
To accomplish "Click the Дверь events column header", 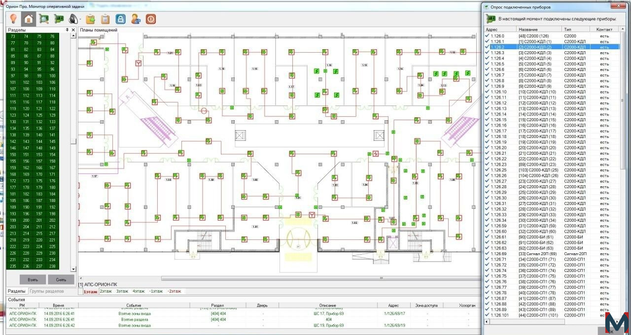I will (x=261, y=305).
